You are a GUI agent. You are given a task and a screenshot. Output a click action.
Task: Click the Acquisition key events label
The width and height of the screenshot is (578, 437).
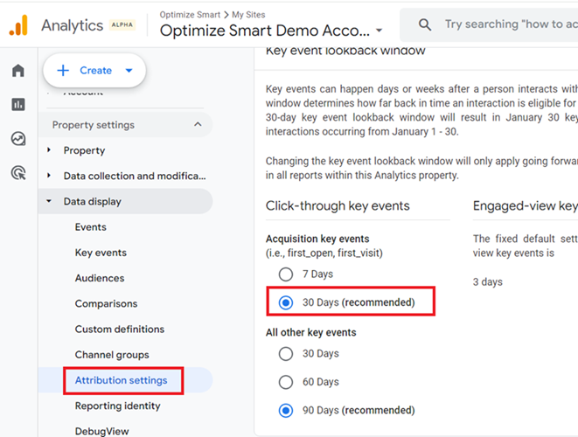tap(317, 239)
